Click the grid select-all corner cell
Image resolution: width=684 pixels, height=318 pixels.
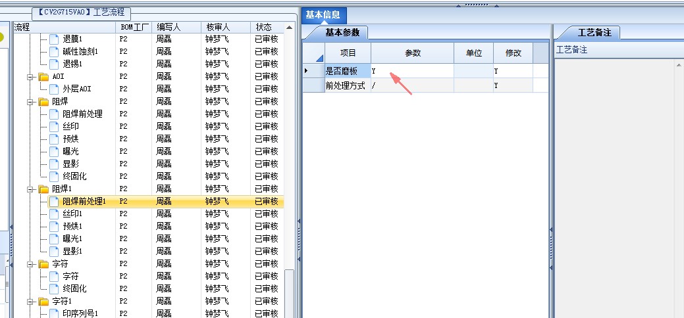(x=313, y=53)
